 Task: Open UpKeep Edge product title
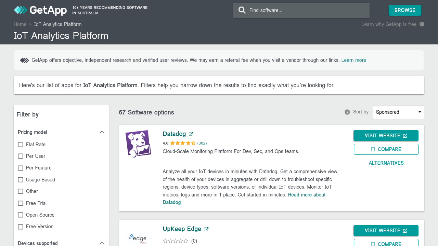(x=182, y=229)
